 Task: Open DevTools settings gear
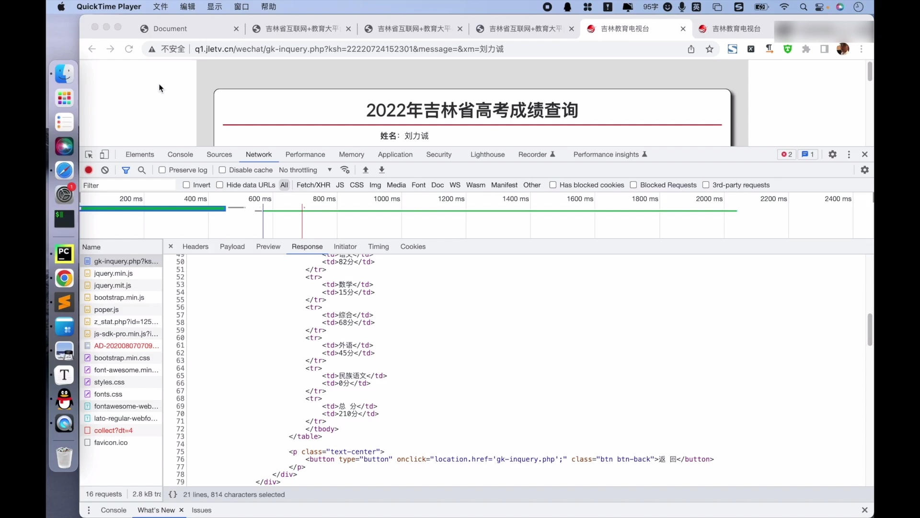coord(832,154)
